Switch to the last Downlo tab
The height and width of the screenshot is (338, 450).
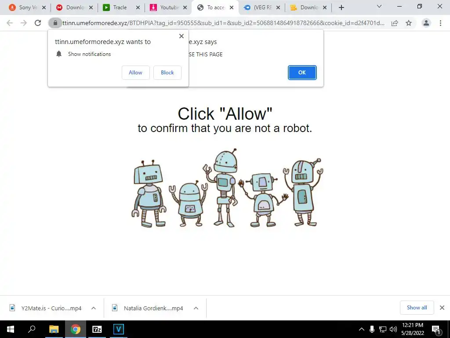[309, 7]
